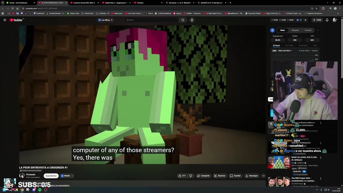Viewport: 343px width, 193px height.
Task: Open the YouTube hamburger guide menu
Action: [5, 20]
